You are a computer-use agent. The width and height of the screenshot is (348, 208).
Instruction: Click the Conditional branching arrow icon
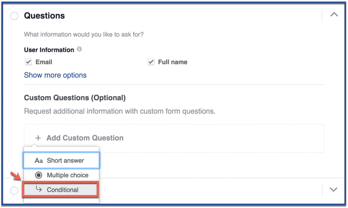click(x=39, y=190)
